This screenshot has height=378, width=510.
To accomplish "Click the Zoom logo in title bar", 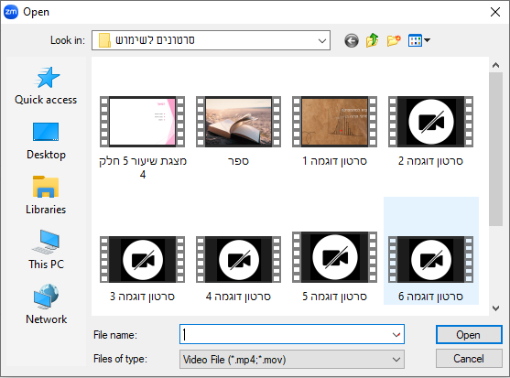I will (x=11, y=12).
